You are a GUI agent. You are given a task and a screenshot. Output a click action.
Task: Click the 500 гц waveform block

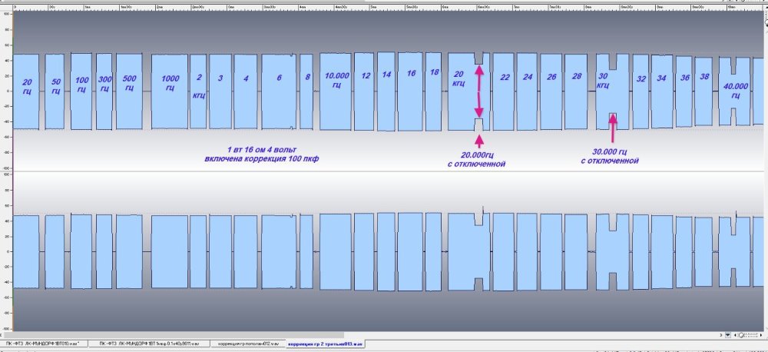tap(129, 91)
